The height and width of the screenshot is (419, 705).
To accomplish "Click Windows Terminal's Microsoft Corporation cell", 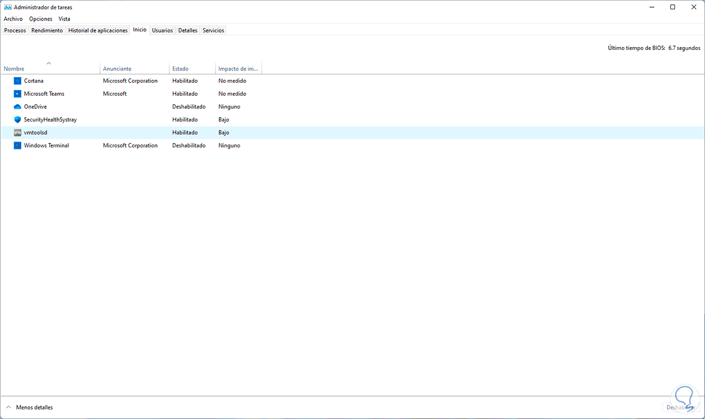I will click(130, 145).
